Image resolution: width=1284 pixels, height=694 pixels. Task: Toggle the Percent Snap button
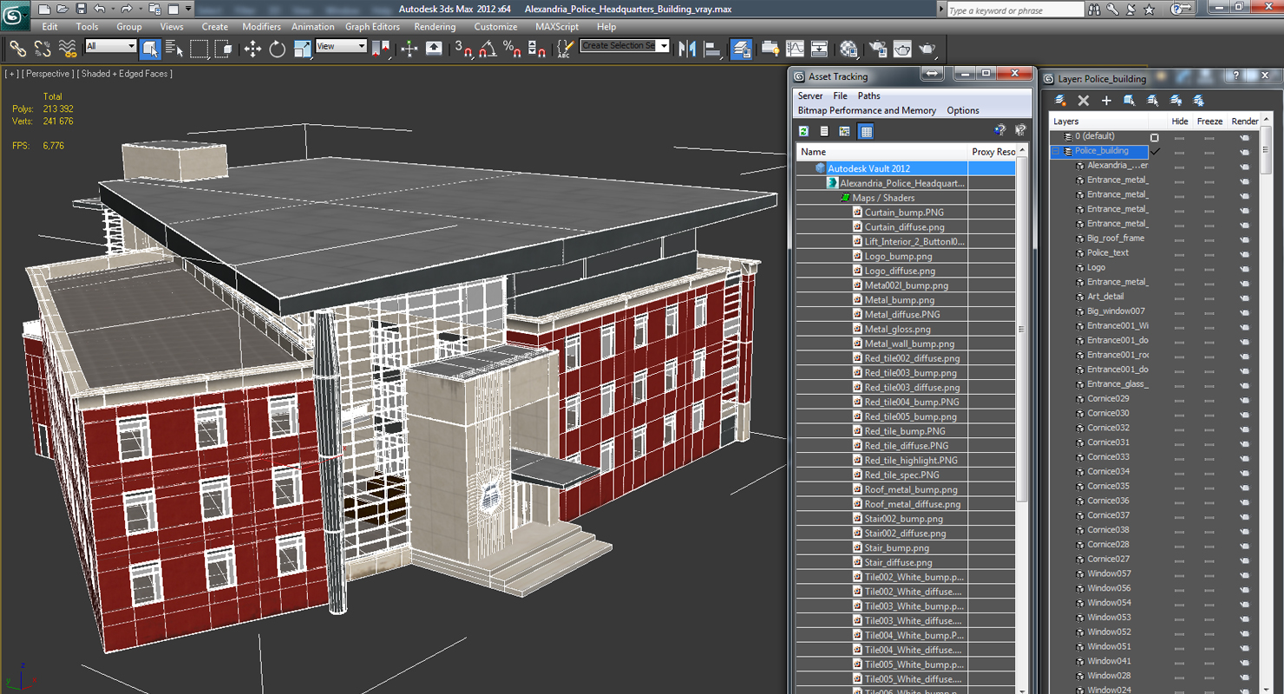512,49
